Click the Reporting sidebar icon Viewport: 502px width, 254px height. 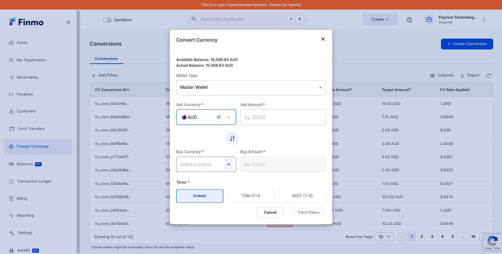tap(11, 215)
